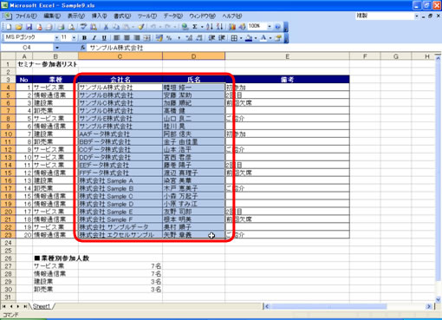The width and height of the screenshot is (442, 320).
Task: Decrease decimal places icon
Action: [199, 38]
